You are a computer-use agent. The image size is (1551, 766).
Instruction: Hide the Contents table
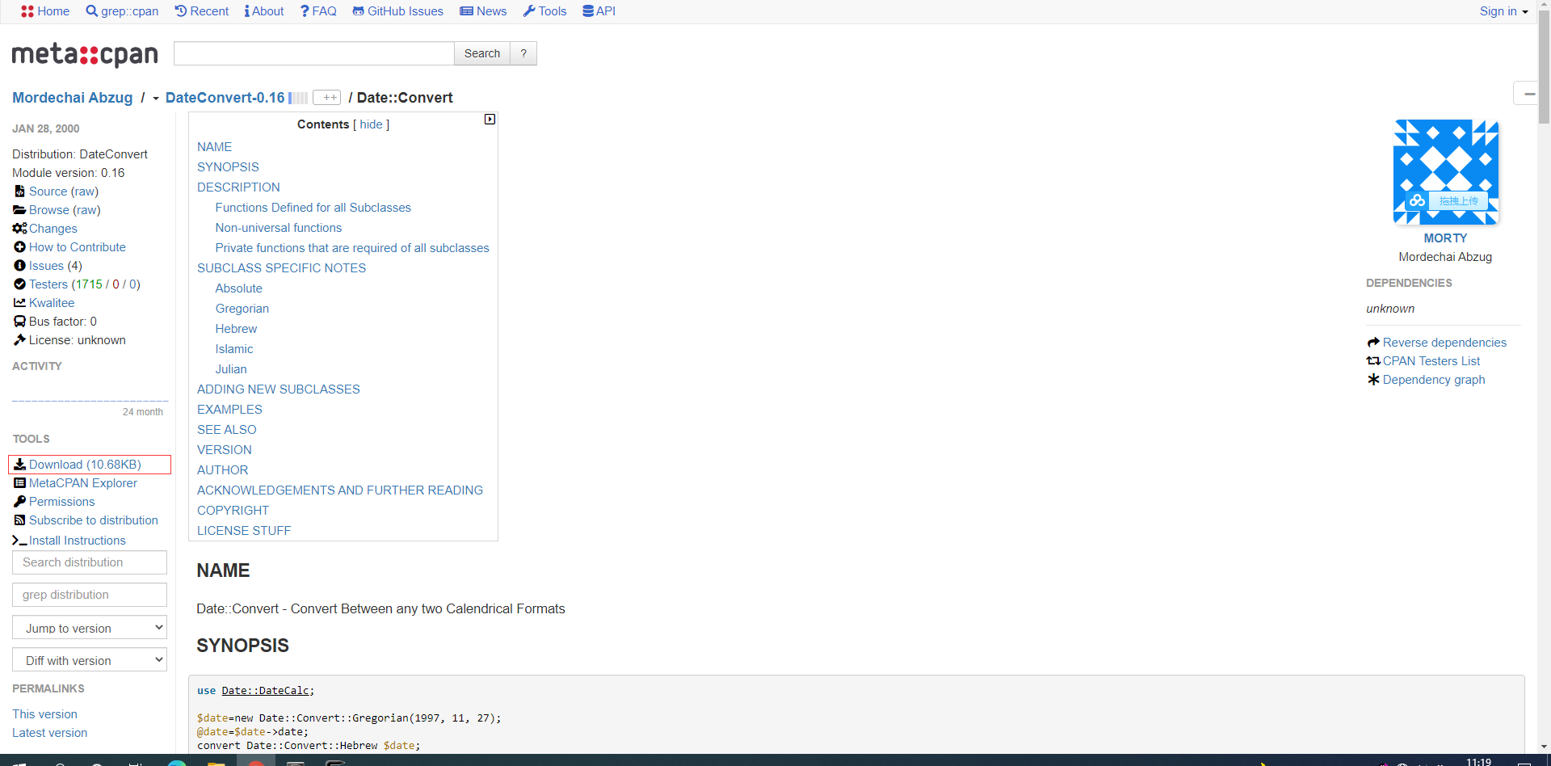(x=372, y=124)
